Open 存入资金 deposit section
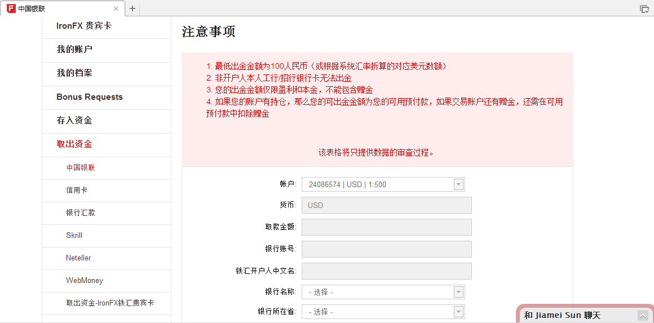This screenshot has height=323, width=654. [107, 121]
